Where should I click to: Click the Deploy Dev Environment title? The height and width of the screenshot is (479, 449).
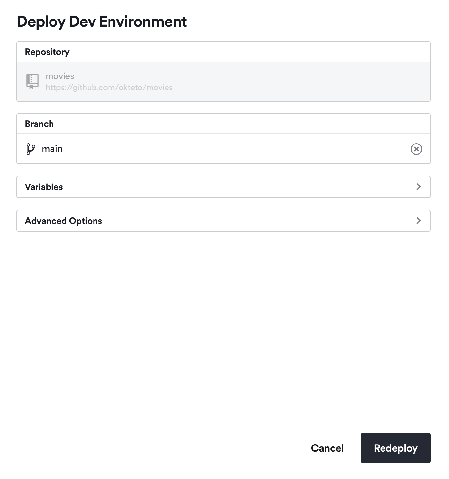[x=102, y=21]
